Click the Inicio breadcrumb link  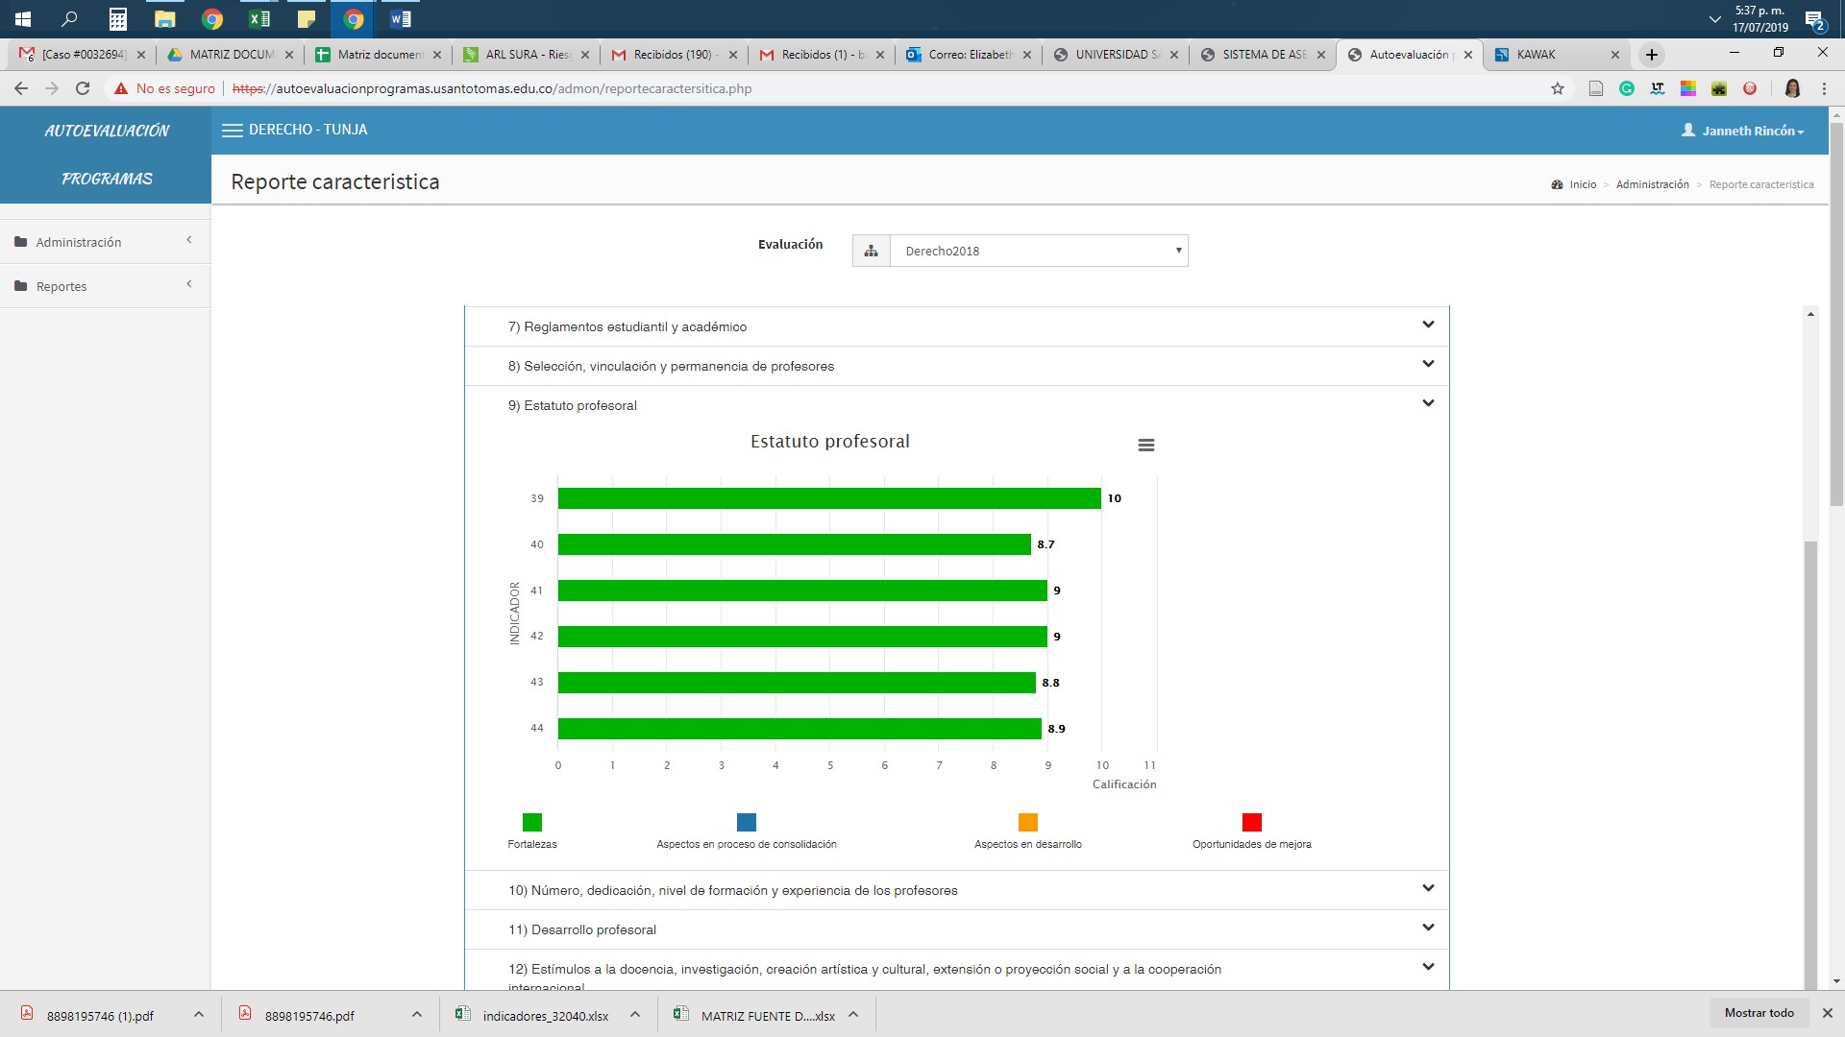click(1582, 184)
